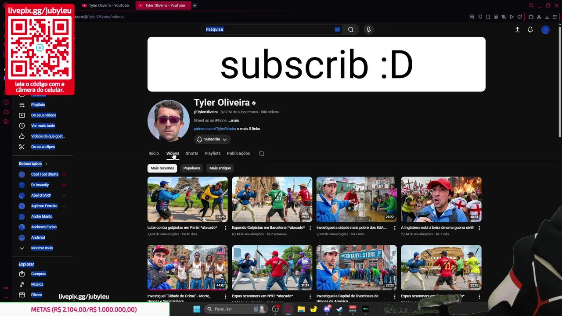Click the keyboard icon in search box
This screenshot has width=562, height=316.
[337, 29]
